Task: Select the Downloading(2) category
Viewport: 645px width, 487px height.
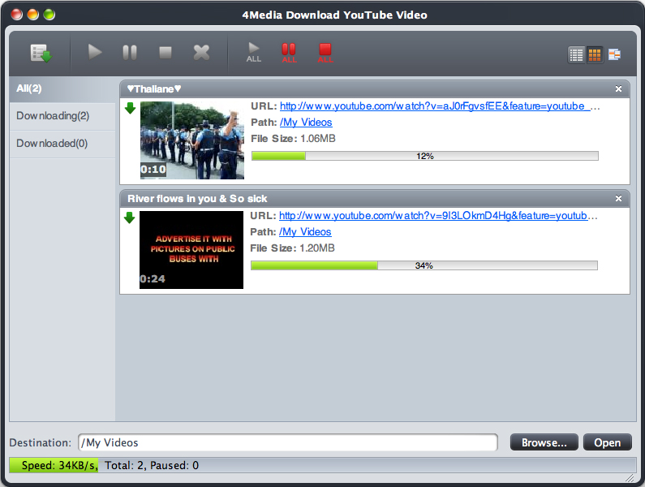Action: (62, 116)
